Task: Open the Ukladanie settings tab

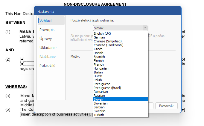Action: [51, 48]
